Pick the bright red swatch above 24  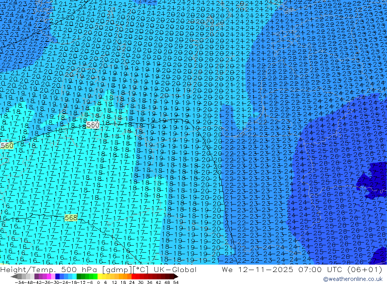(134, 277)
